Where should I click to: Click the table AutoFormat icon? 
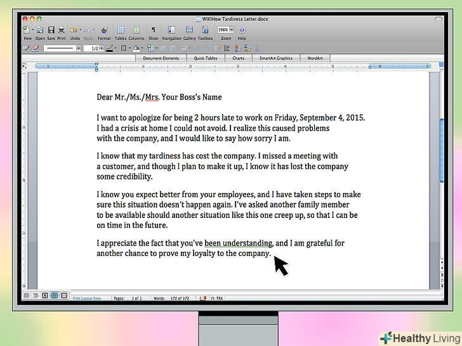(218, 48)
